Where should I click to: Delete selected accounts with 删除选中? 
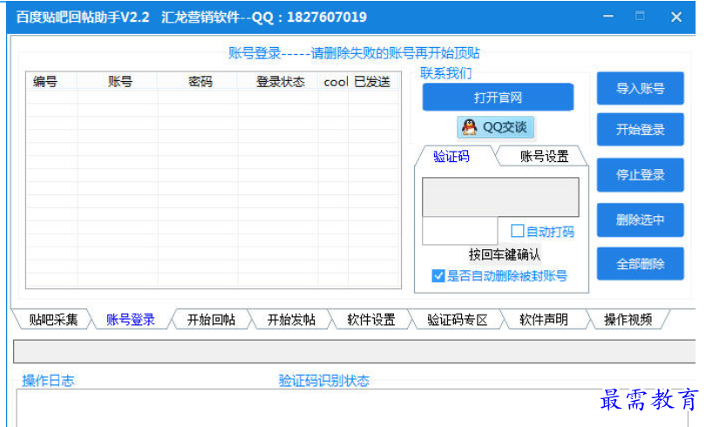pyautogui.click(x=641, y=220)
